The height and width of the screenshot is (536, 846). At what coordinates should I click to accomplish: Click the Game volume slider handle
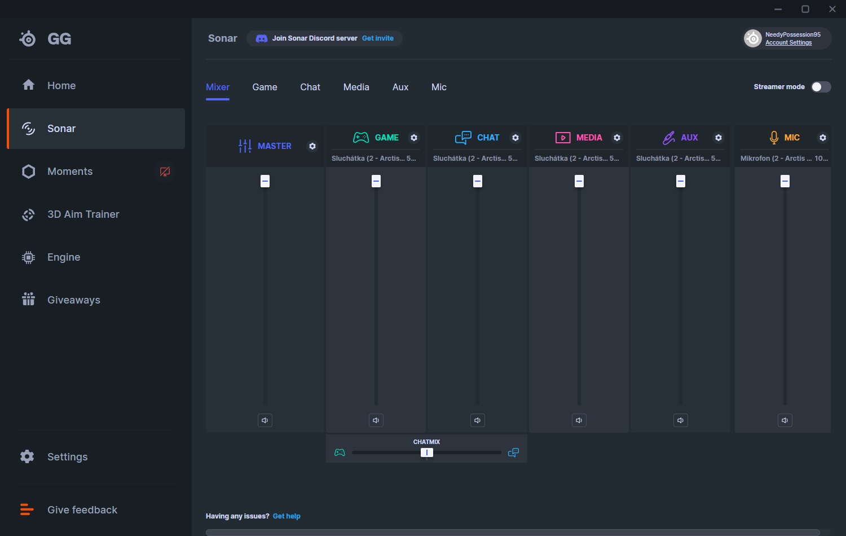376,181
